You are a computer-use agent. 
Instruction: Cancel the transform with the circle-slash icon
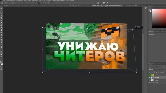pyautogui.click(x=104, y=3)
